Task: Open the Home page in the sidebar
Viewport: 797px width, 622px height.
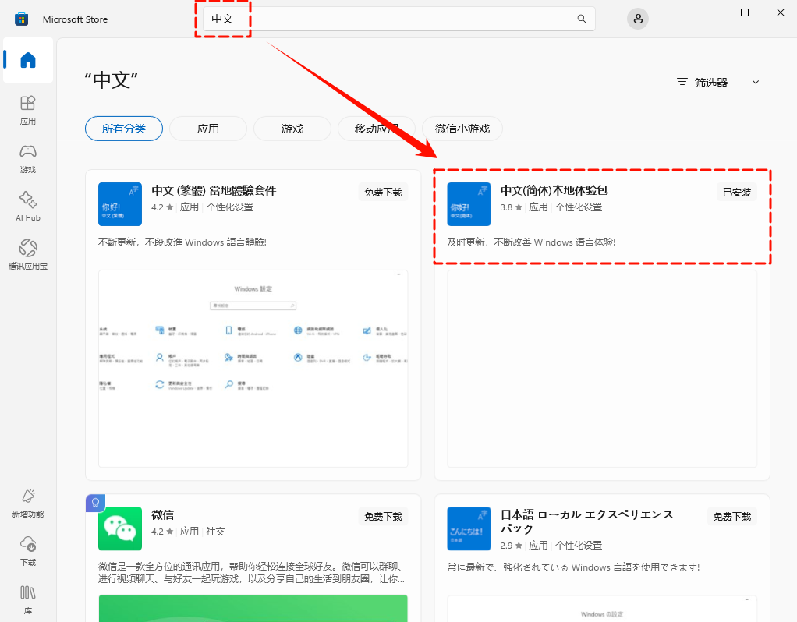Action: (x=27, y=60)
